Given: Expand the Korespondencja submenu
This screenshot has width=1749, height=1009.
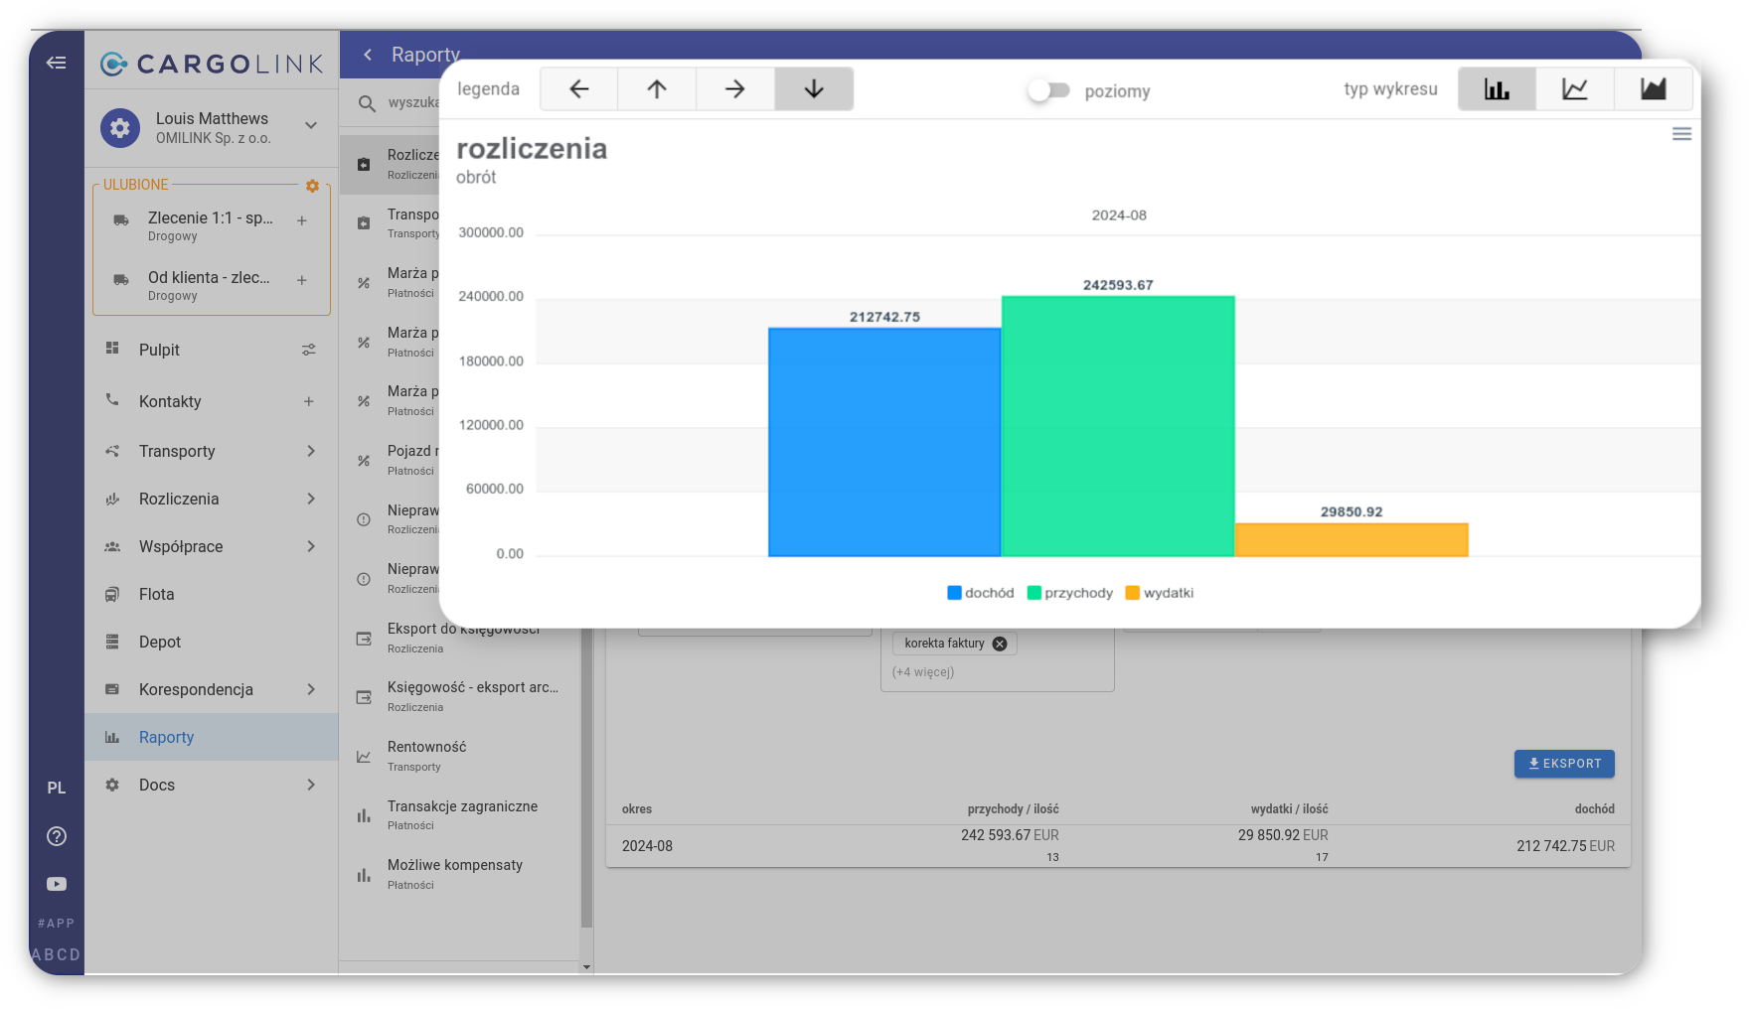Looking at the screenshot, I should 311,689.
